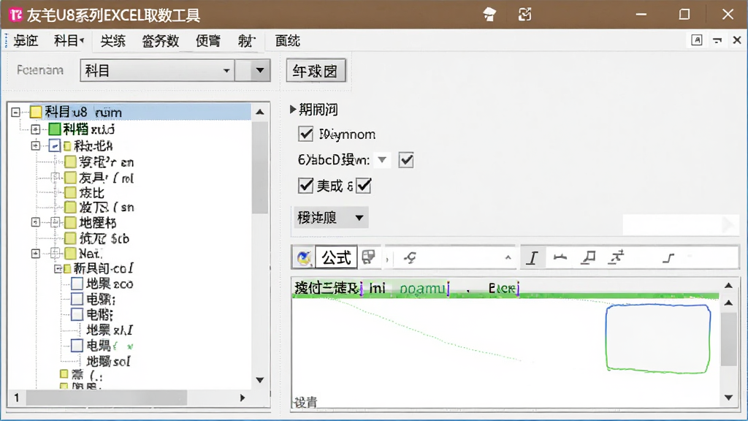Collapse the 科目 u8 root tree node
This screenshot has width=748, height=421.
(16, 112)
